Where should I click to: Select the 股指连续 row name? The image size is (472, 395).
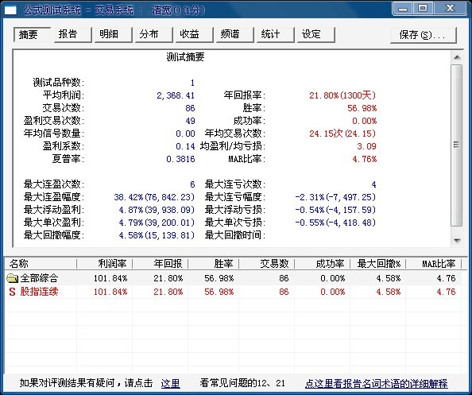click(39, 292)
